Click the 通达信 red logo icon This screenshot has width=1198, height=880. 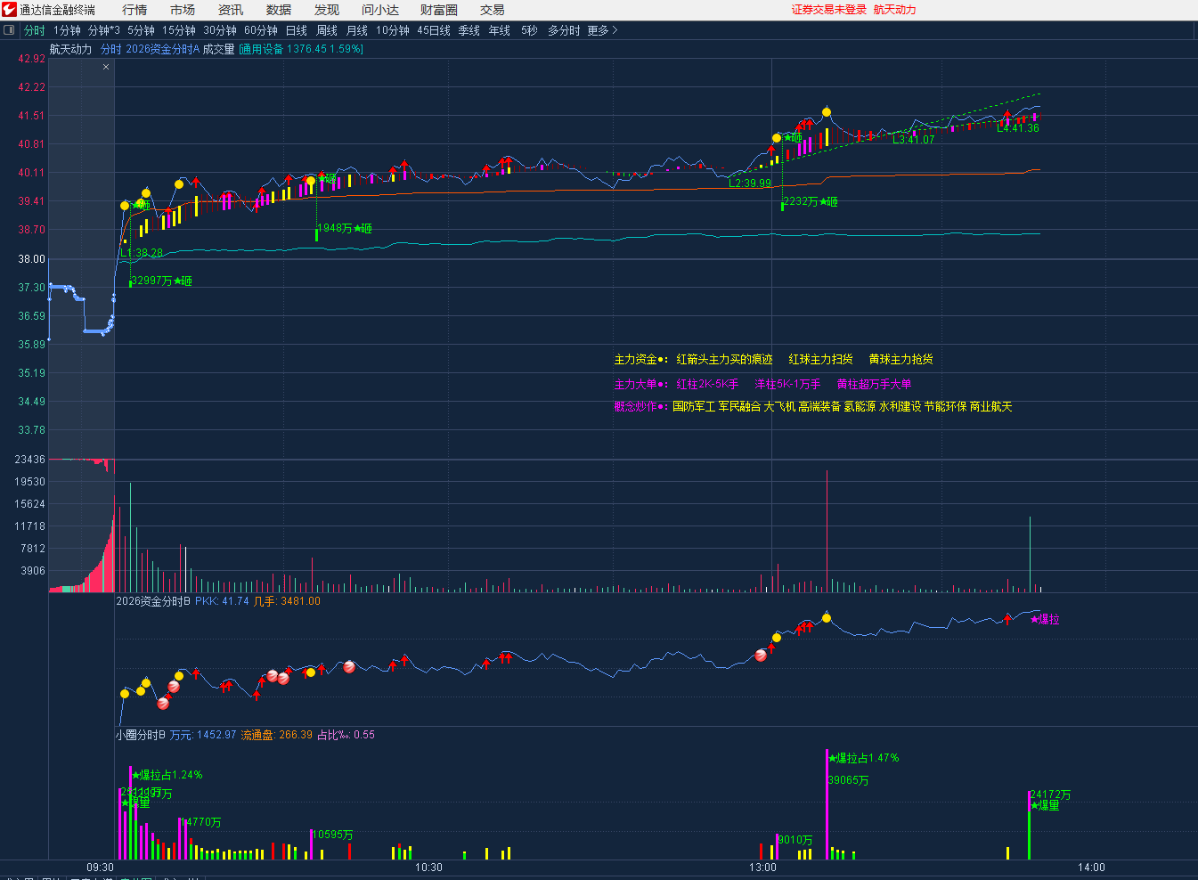[x=9, y=10]
